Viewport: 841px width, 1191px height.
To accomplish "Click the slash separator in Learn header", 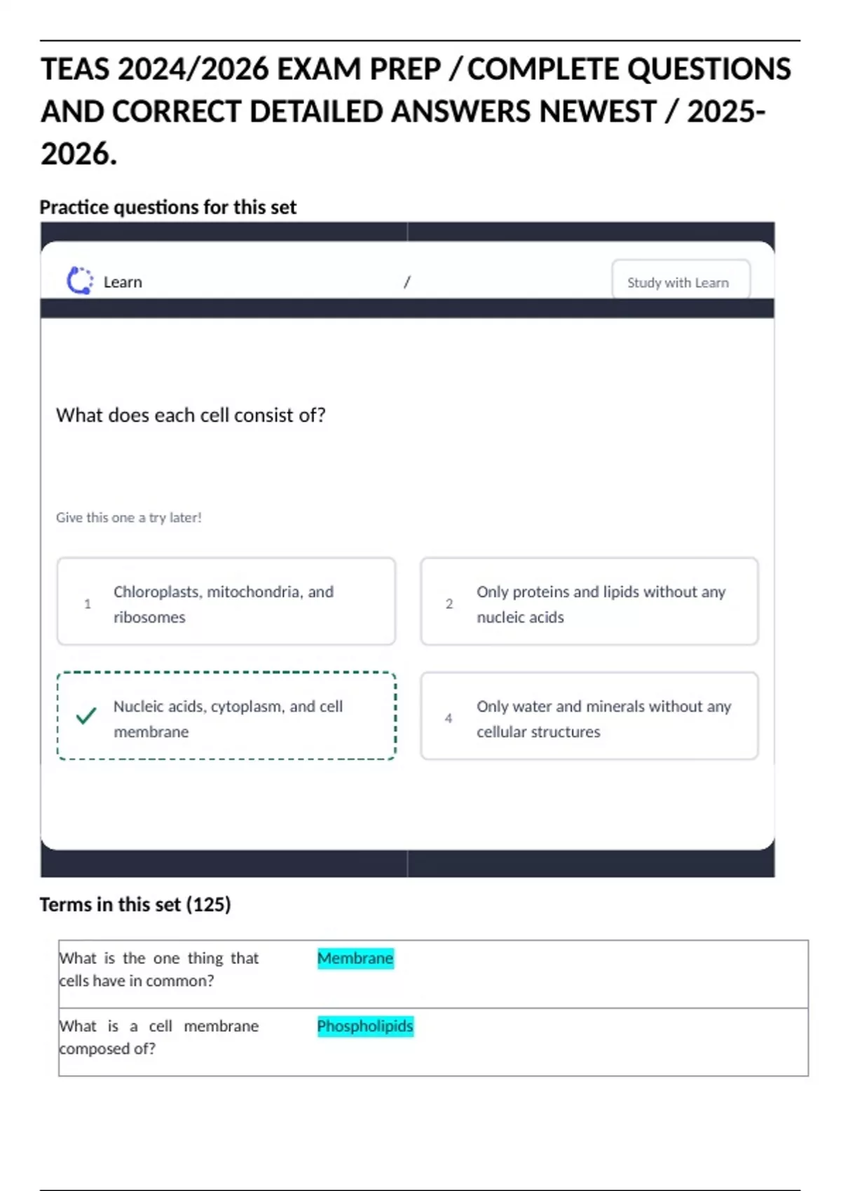I will click(x=406, y=282).
